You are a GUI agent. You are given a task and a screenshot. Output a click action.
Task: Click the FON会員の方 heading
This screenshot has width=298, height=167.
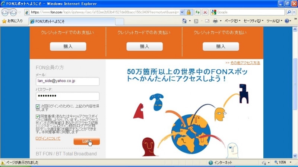tap(50, 67)
